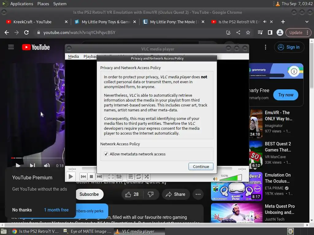Click VLC stop playback button

point(91,177)
